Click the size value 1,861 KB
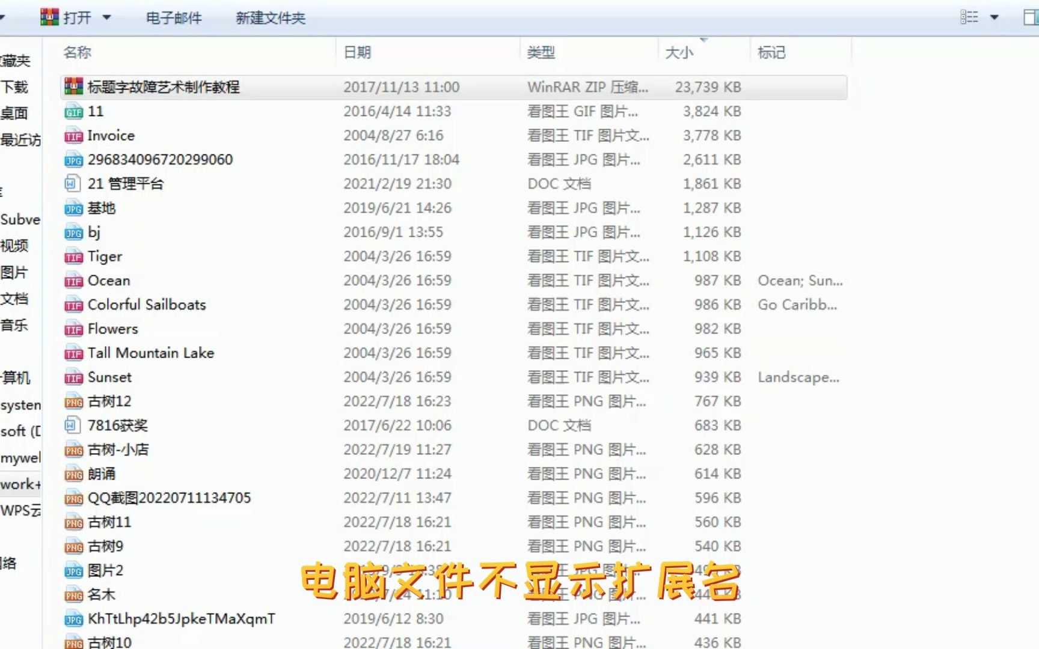 712,183
